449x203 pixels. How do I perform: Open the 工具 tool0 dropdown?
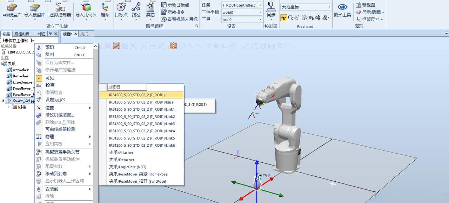pos(242,20)
